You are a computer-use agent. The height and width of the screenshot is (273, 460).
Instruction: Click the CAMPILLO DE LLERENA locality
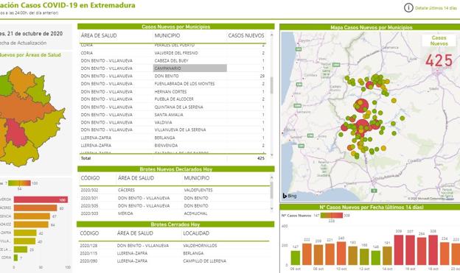pos(204,261)
